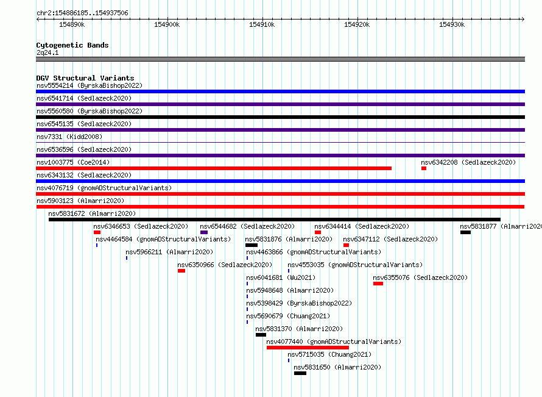Click the ruler's left arrow end
542x397 pixels.
38,19
